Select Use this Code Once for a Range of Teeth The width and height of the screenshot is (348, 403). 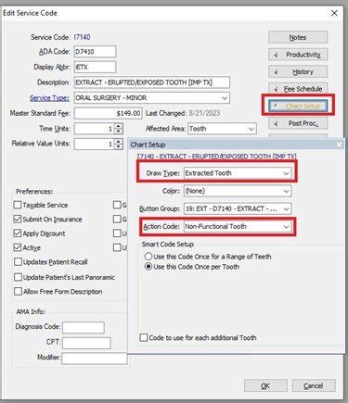[148, 257]
